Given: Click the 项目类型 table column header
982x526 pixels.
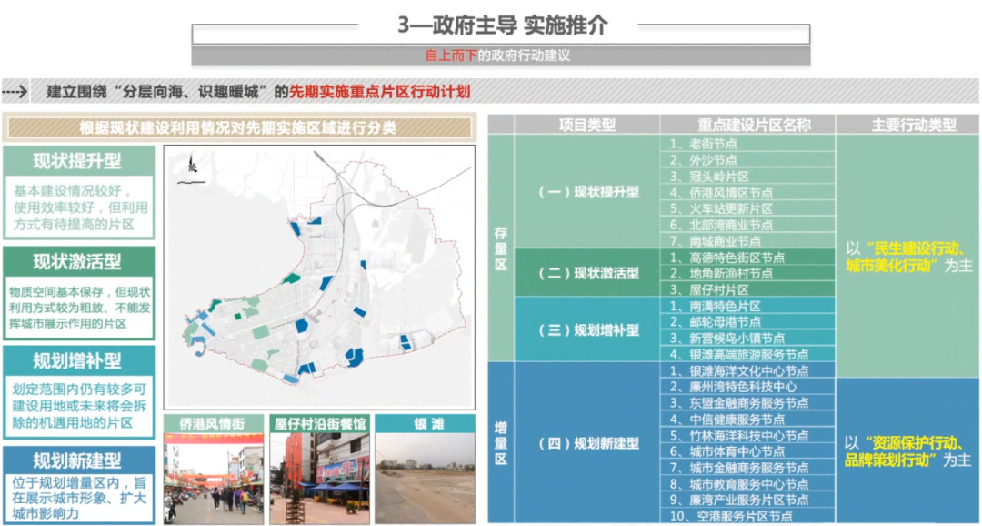Looking at the screenshot, I should (x=586, y=124).
